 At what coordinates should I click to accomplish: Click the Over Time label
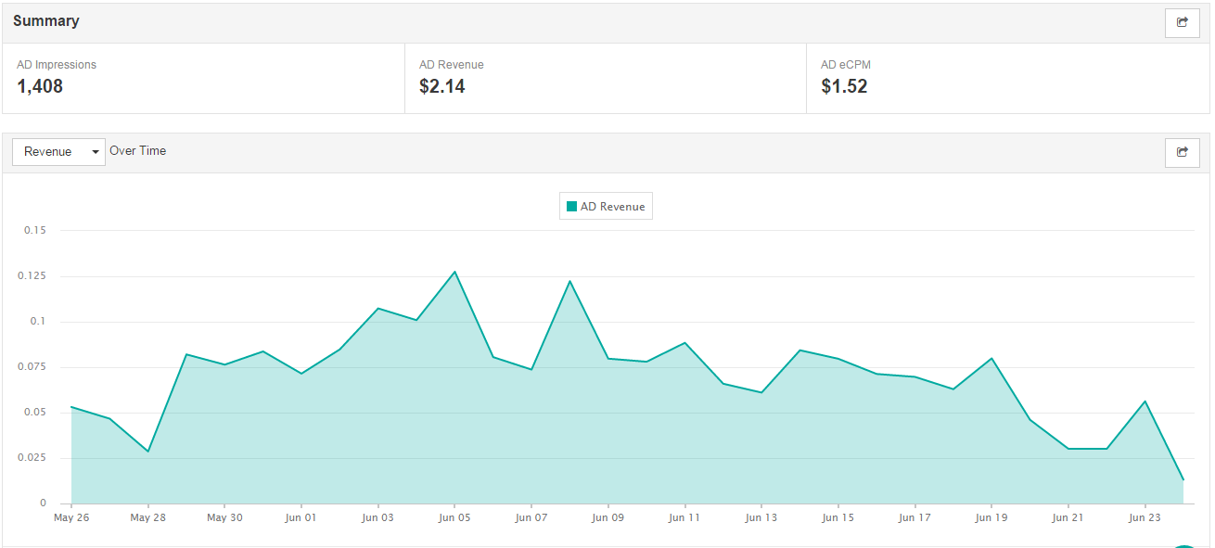(x=138, y=151)
